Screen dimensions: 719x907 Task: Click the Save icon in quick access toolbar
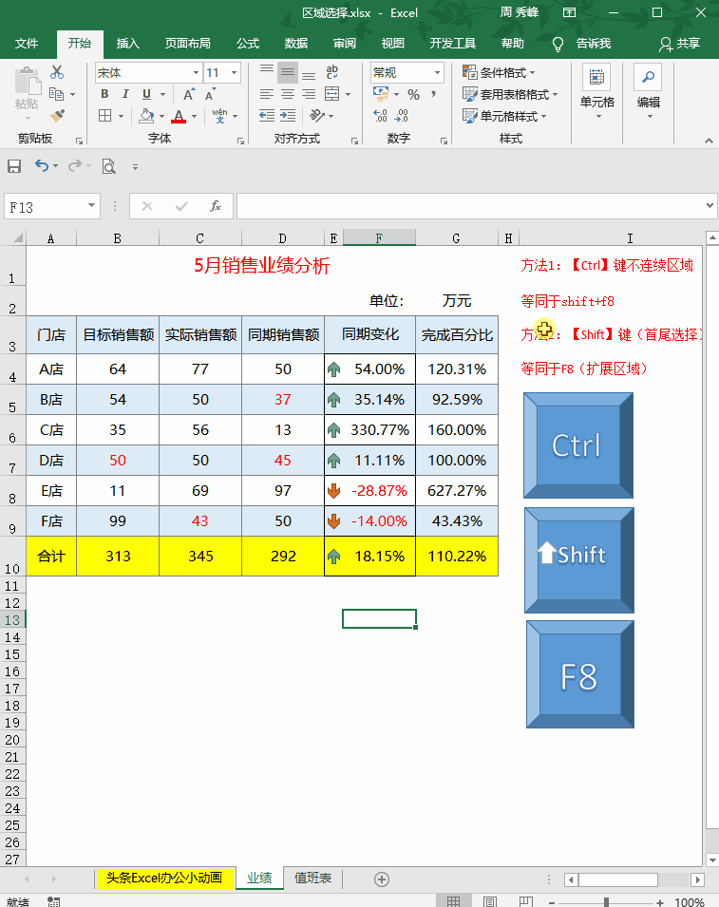pyautogui.click(x=14, y=166)
